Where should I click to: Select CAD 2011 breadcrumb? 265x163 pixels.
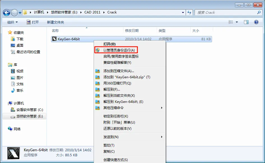[92, 12]
